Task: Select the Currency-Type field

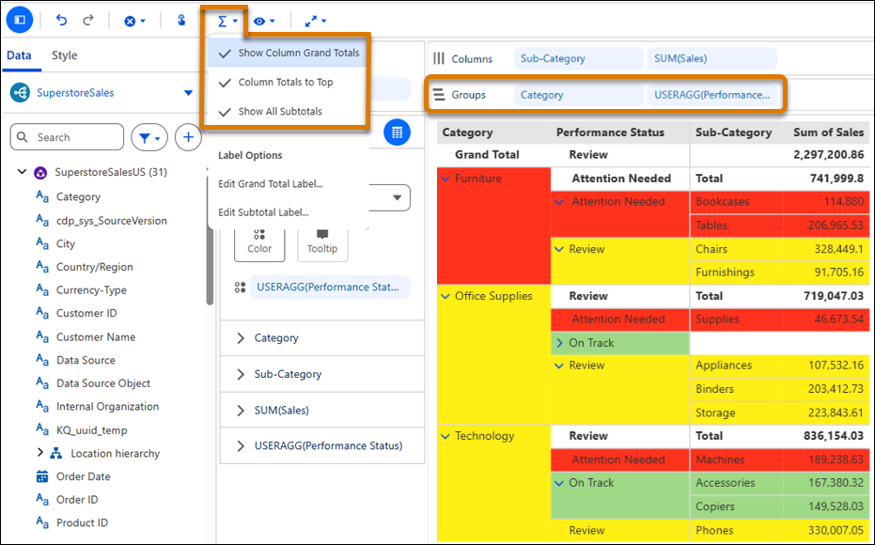Action: coord(91,290)
